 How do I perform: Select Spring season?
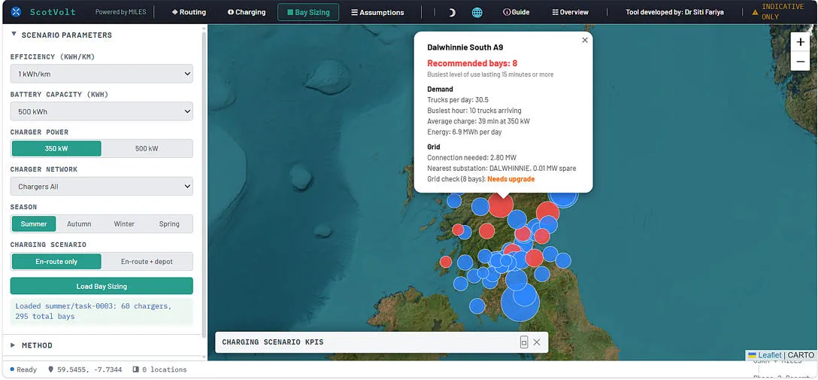169,224
